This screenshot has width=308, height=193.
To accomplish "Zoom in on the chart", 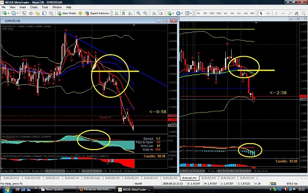I will coord(138,13).
